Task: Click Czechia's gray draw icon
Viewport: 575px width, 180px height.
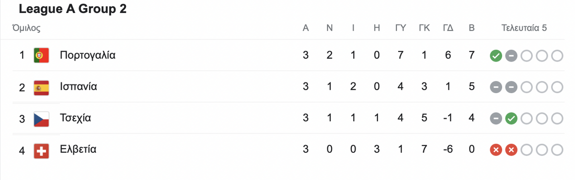Action: [x=495, y=119]
